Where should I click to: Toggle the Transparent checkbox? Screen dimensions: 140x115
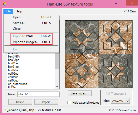coord(108,94)
